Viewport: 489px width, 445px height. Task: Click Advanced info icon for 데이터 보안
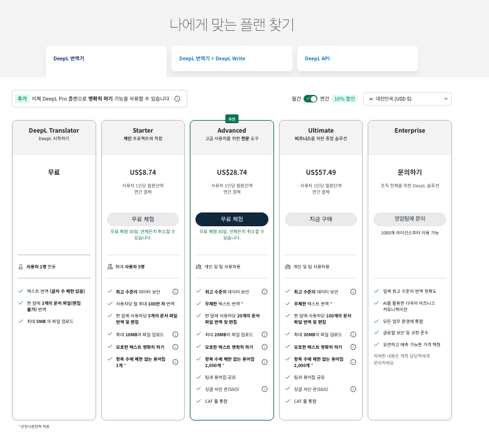tap(265, 292)
